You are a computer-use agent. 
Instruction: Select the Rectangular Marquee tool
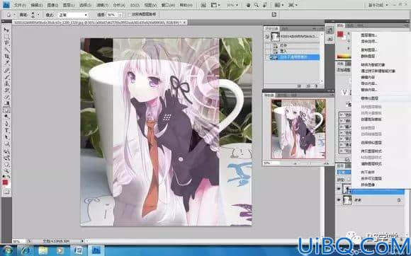point(6,36)
